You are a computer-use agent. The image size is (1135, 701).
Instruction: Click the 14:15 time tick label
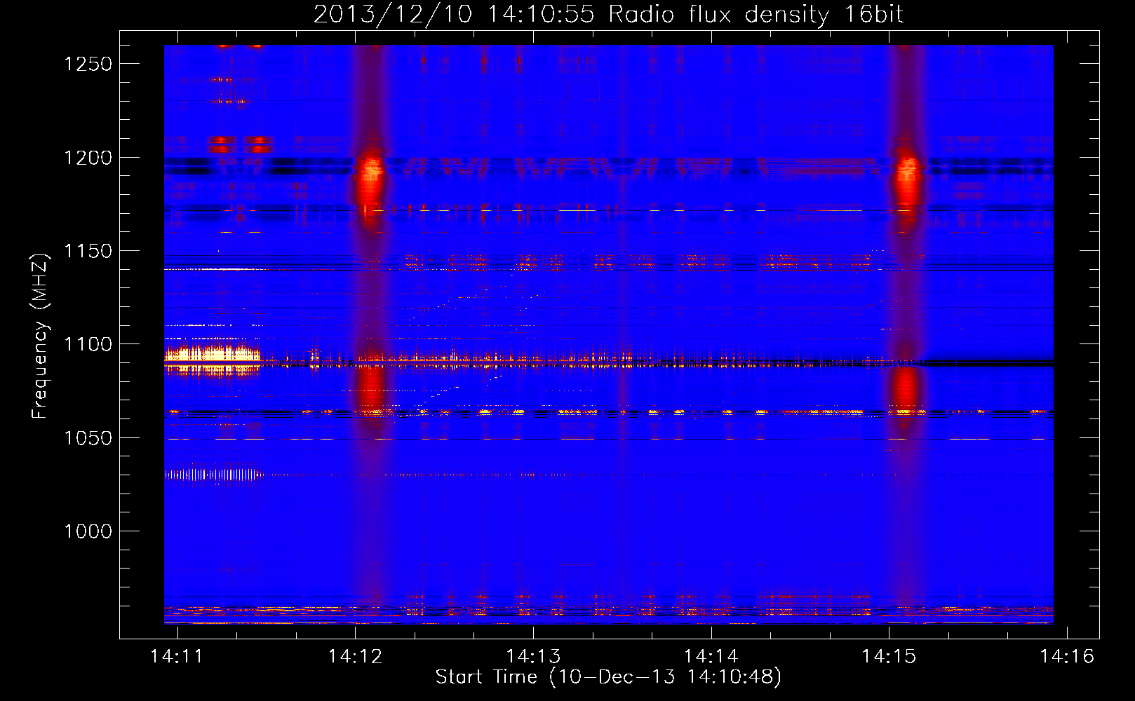(x=889, y=656)
